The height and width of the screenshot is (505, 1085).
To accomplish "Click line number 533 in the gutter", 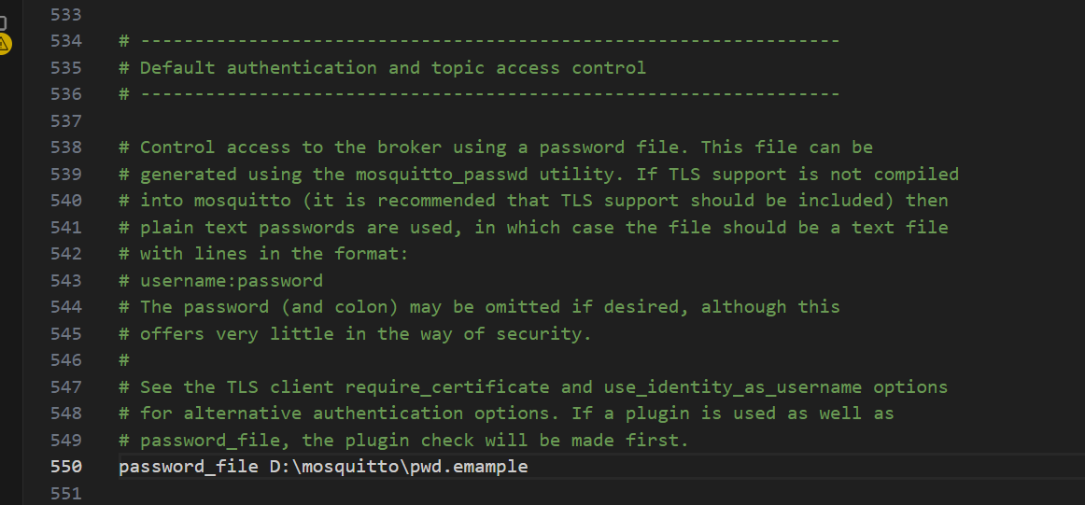I will [x=66, y=15].
